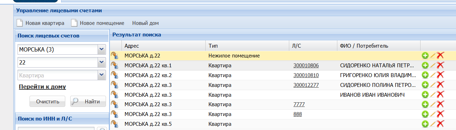Viewport: 456px width, 130px height.
Task: Click the document icon for Новая квартира
Action: [x=20, y=23]
